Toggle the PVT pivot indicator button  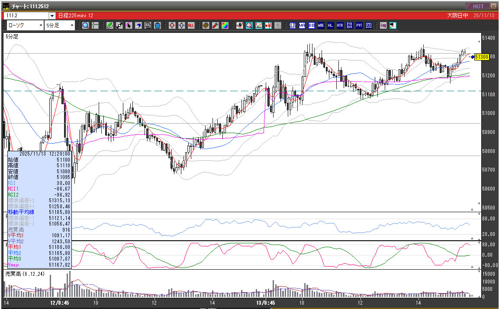point(359,25)
